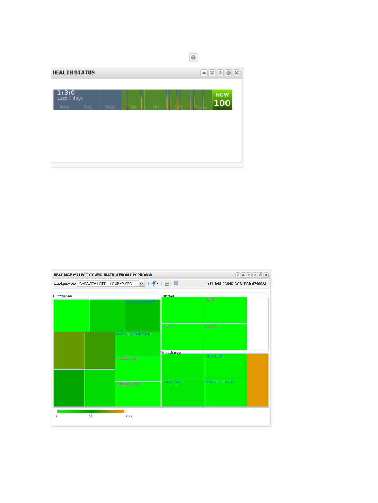Viewport: 378px width, 503px height.
Task: Select FC_r6 tile in Ratchet group
Action: coord(183,337)
